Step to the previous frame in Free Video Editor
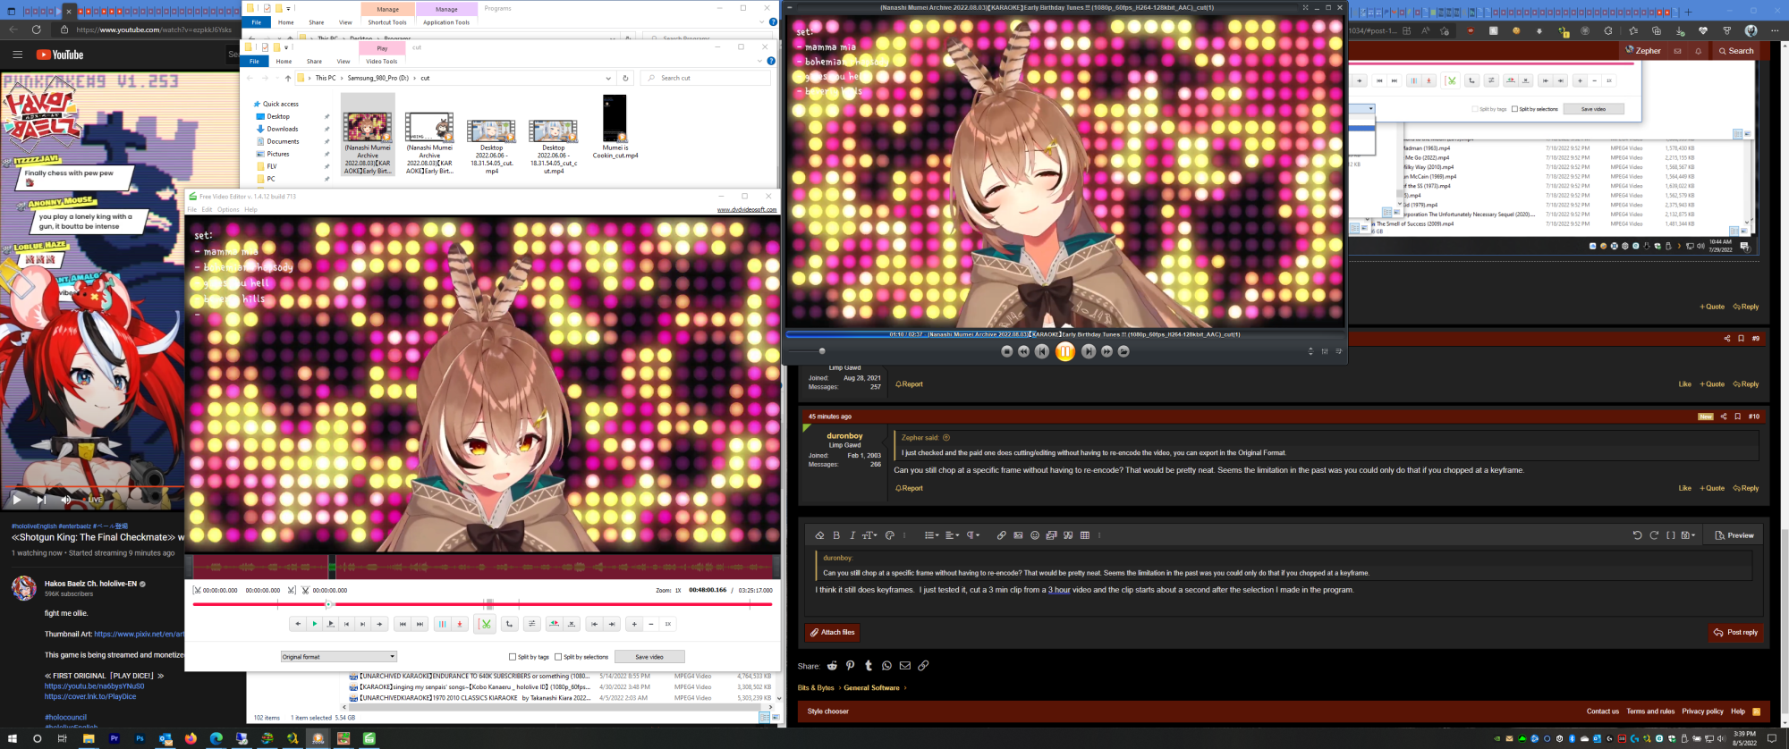Image resolution: width=1789 pixels, height=749 pixels. (346, 624)
